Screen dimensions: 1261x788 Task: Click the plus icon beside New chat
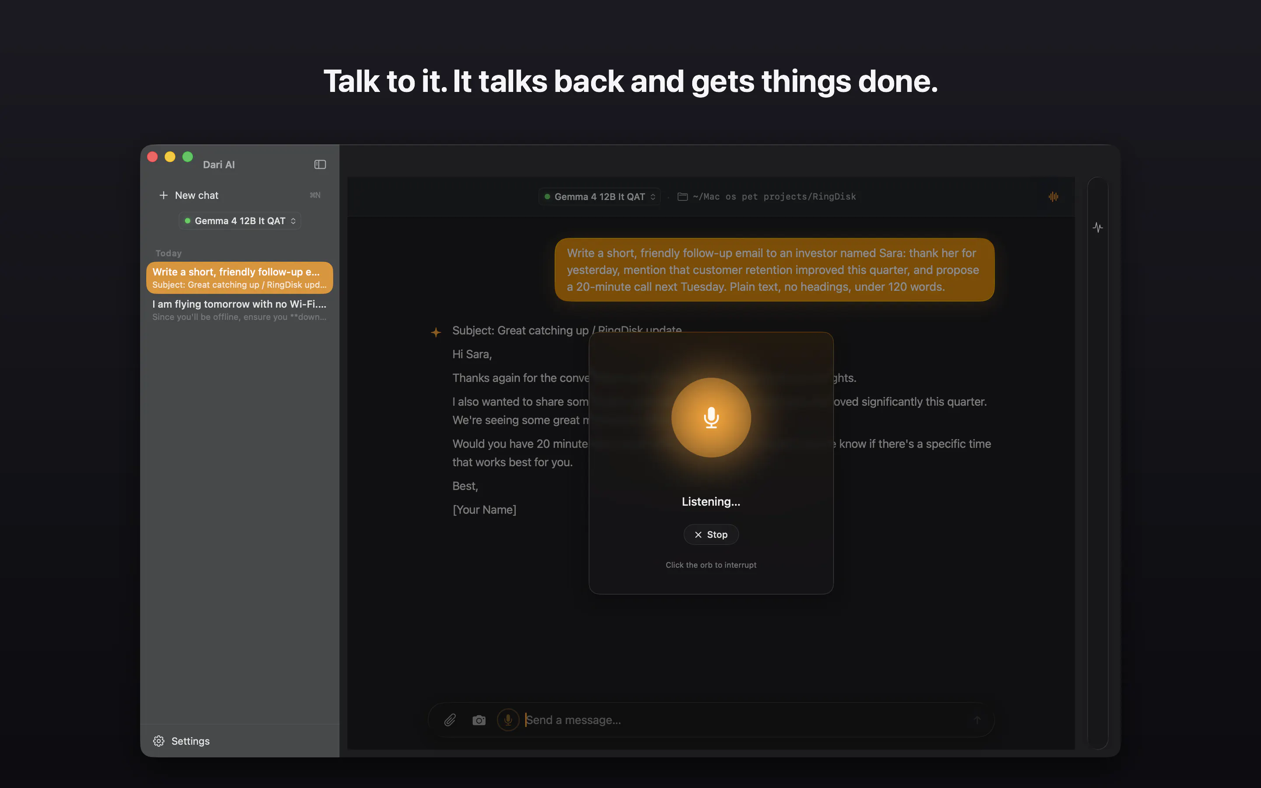tap(164, 195)
